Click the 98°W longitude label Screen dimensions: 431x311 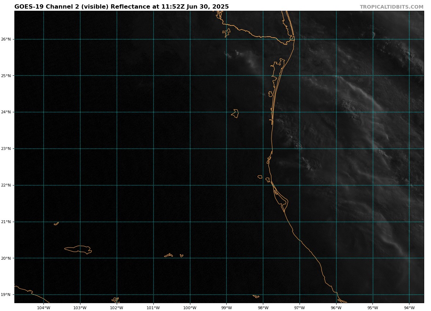pyautogui.click(x=263, y=307)
